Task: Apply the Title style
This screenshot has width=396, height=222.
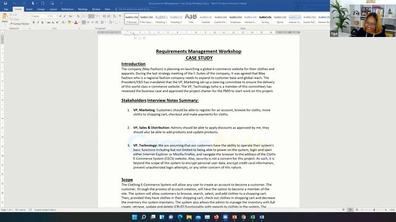Action: tap(191, 19)
